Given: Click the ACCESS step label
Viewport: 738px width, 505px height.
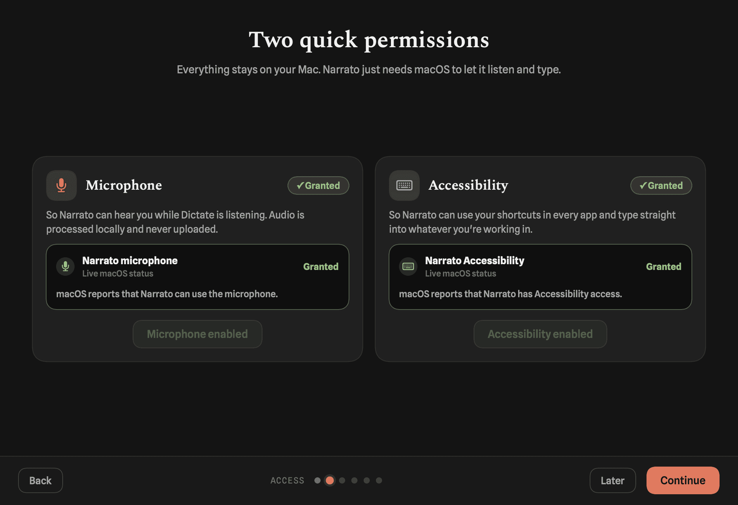Looking at the screenshot, I should click(288, 480).
